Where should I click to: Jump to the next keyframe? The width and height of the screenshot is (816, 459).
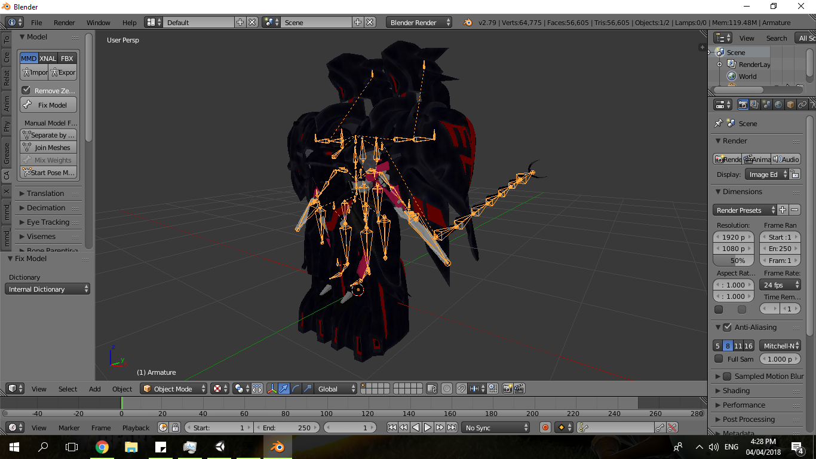tap(440, 427)
